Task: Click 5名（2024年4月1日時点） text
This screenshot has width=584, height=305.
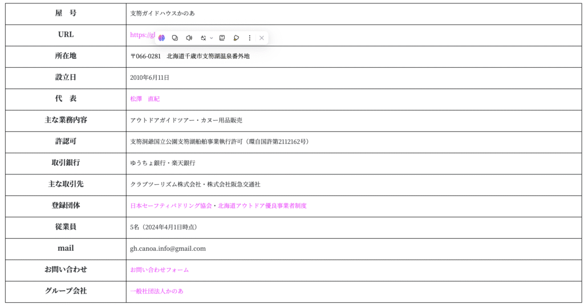Action: pyautogui.click(x=164, y=227)
